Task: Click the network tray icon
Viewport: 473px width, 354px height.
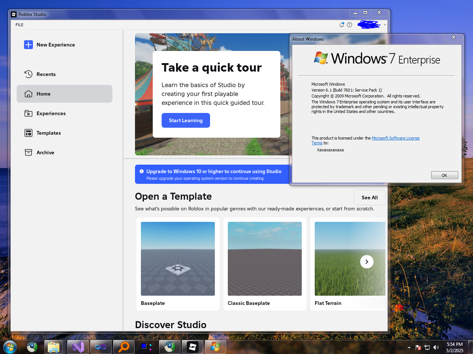Action: (427, 347)
